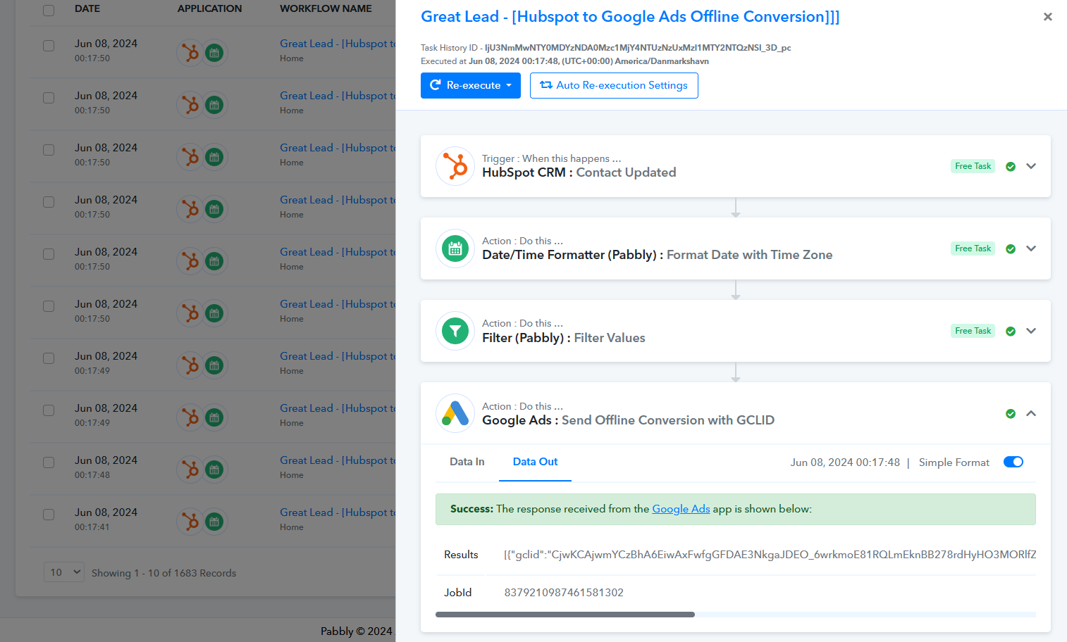Click the APPLICATION column header
The image size is (1067, 642).
pos(209,8)
